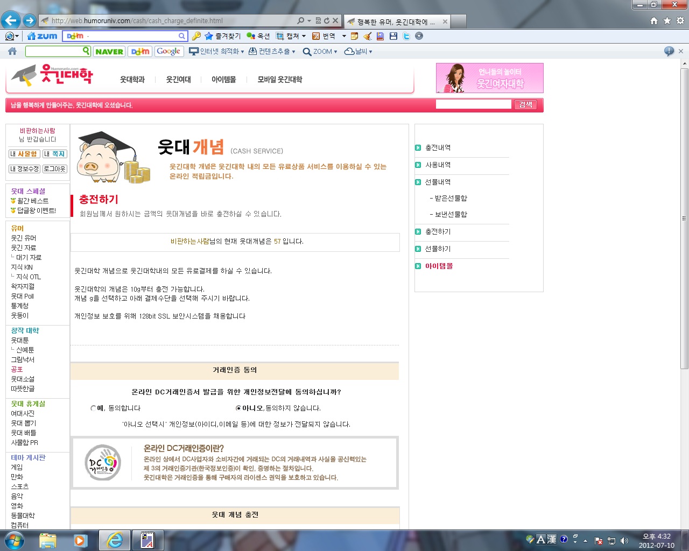This screenshot has width=689, height=551.
Task: Switch to the 행복한 유머, 웃긴대학 browser tab
Action: (397, 22)
